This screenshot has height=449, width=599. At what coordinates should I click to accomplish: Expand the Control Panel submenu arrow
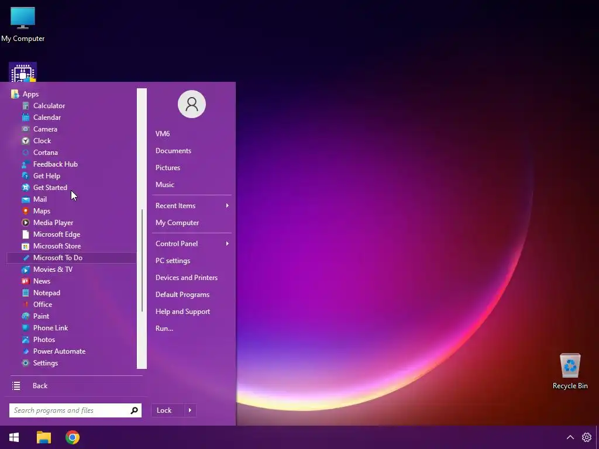[228, 244]
